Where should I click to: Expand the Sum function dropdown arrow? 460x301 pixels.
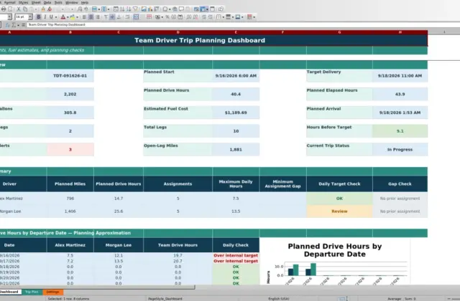[x=18, y=26]
